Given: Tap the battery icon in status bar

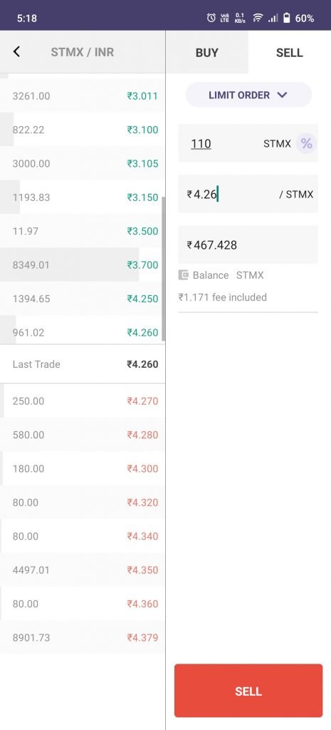Looking at the screenshot, I should point(286,18).
